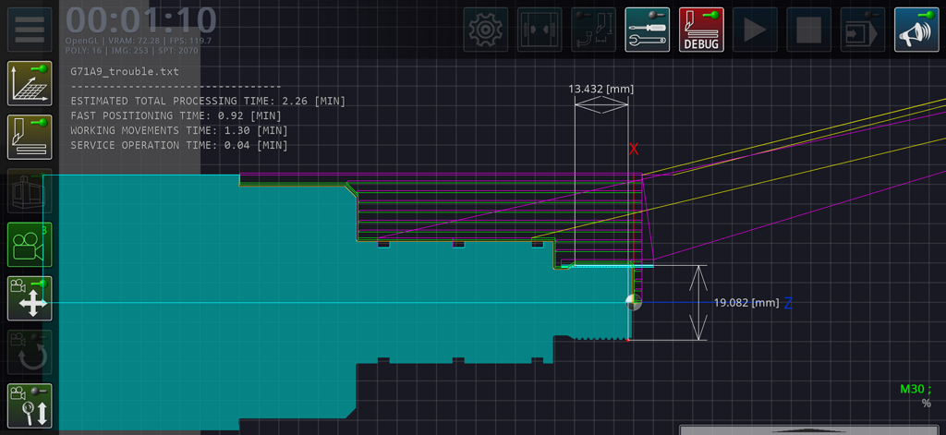
Task: Open the gear settings icon
Action: [486, 30]
